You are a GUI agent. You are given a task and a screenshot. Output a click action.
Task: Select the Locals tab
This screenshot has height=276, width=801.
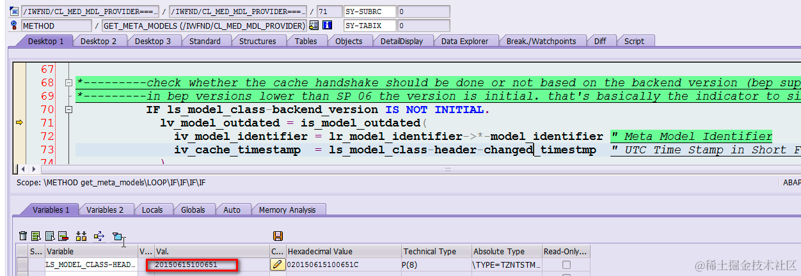[152, 210]
